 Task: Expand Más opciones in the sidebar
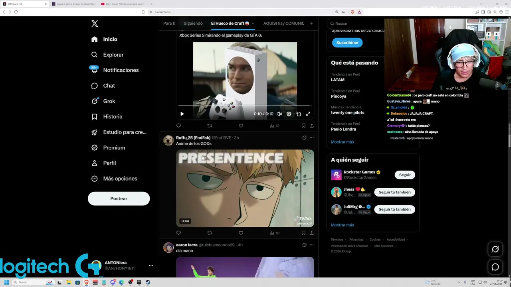point(114,179)
